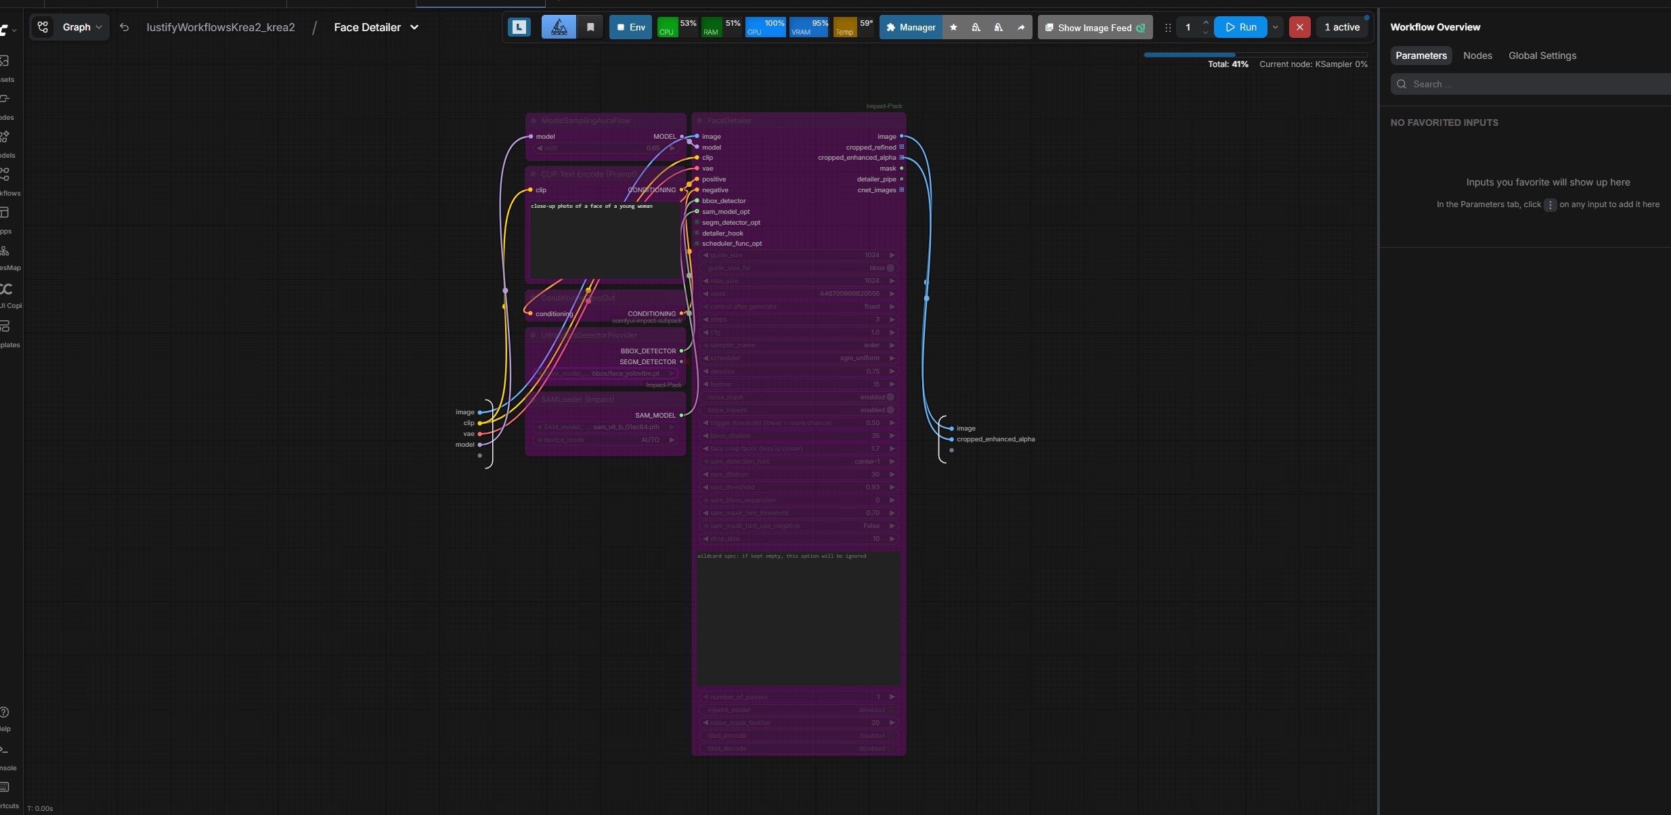Click the first broom icon after the star
1671x815 pixels.
click(x=976, y=27)
